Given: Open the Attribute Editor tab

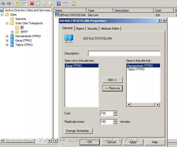Looking at the screenshot, I should 110,29.
